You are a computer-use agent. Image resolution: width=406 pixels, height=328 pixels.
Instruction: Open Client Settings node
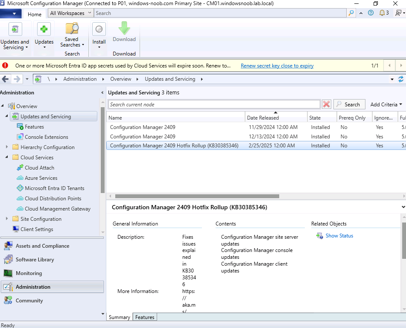point(37,229)
